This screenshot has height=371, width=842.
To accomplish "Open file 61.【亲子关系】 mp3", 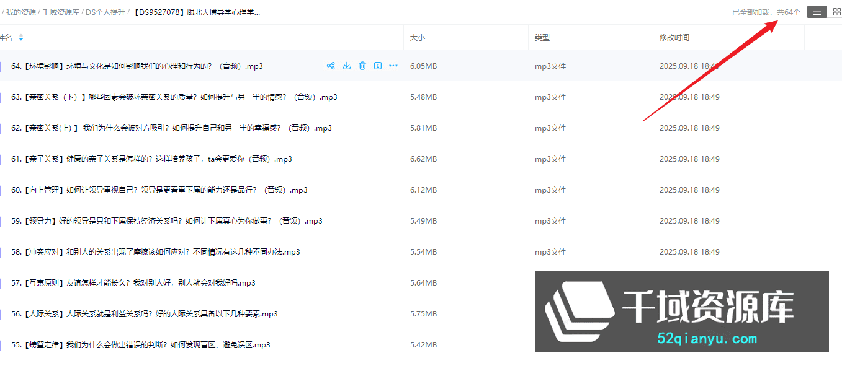I will tap(151, 159).
